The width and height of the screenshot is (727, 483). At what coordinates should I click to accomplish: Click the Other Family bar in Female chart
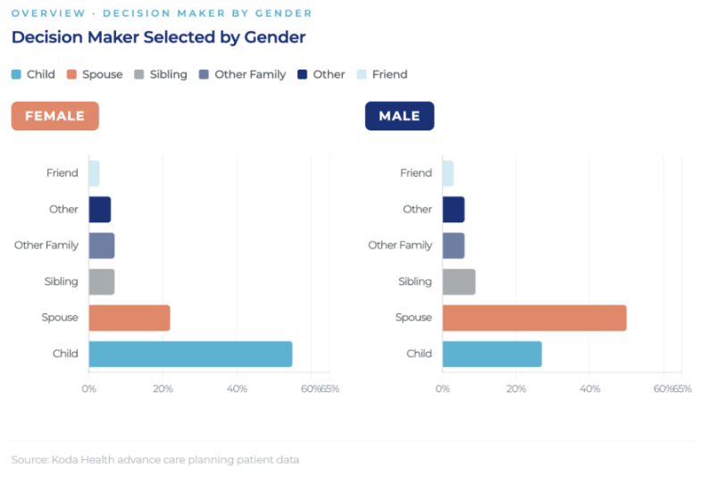[102, 246]
